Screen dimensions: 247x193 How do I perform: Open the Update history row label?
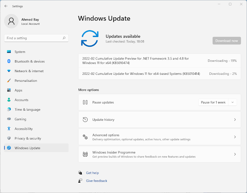point(103,120)
